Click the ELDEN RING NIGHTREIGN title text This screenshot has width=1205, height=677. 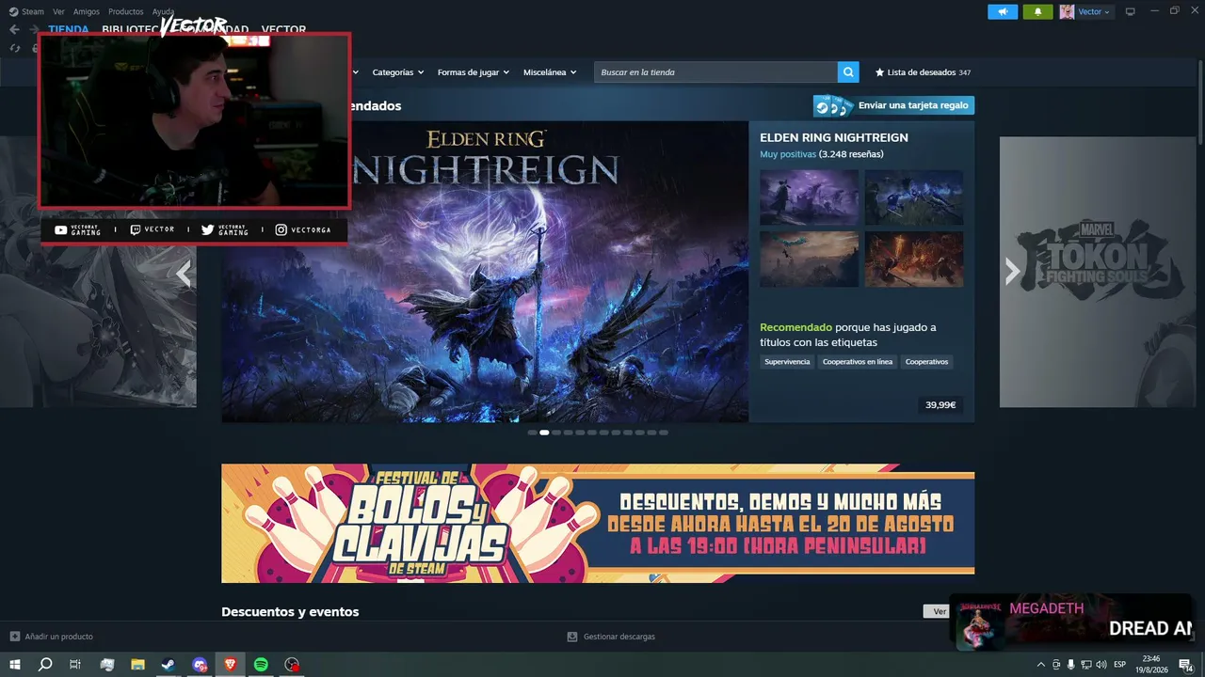pyautogui.click(x=834, y=137)
